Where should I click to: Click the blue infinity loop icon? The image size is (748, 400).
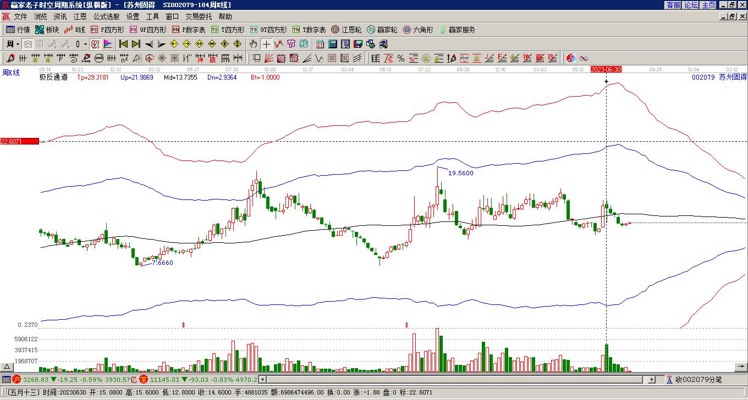click(584, 58)
